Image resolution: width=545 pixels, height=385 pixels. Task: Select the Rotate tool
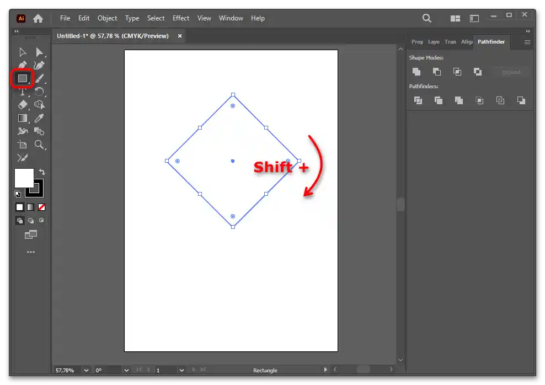[x=39, y=92]
